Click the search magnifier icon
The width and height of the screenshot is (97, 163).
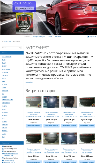[20, 48]
